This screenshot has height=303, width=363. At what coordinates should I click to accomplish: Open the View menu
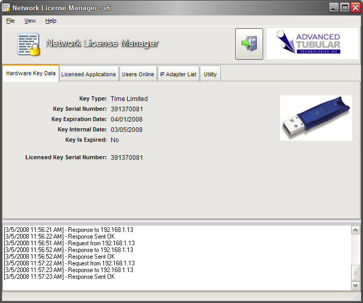pos(30,21)
